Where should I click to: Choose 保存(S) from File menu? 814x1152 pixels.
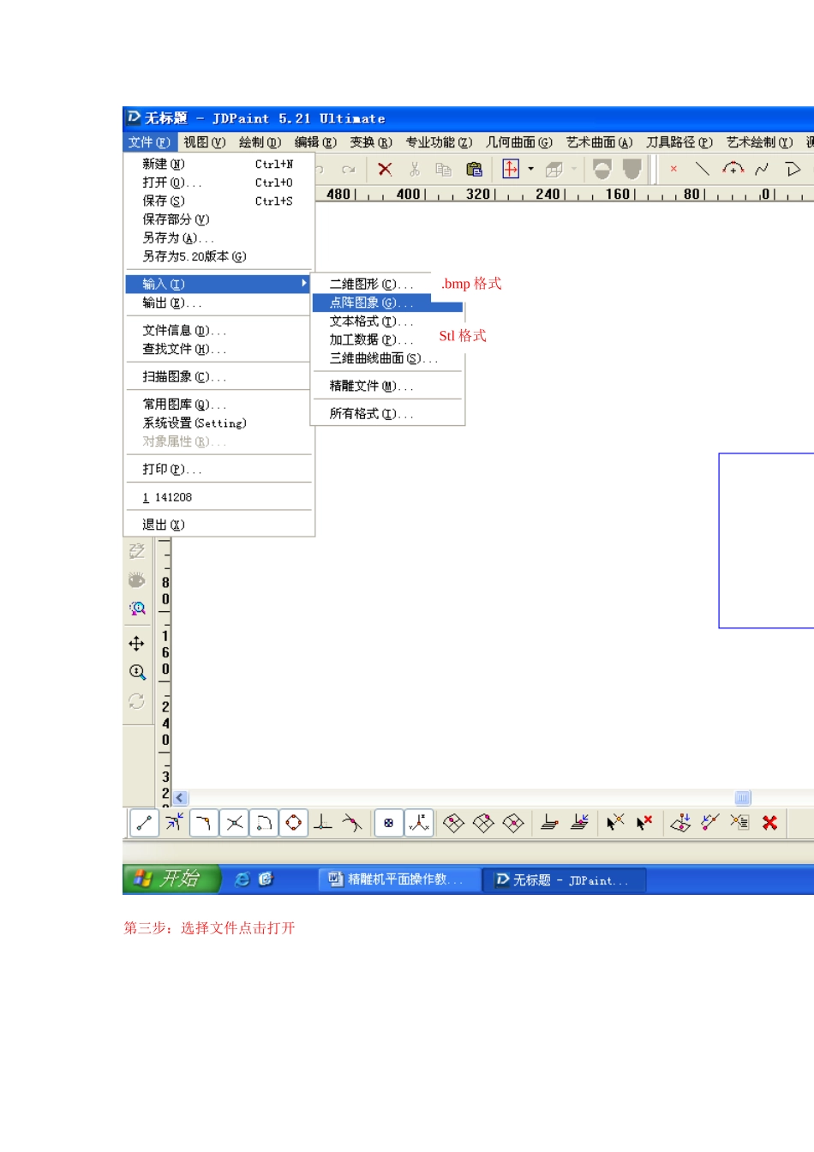[218, 201]
